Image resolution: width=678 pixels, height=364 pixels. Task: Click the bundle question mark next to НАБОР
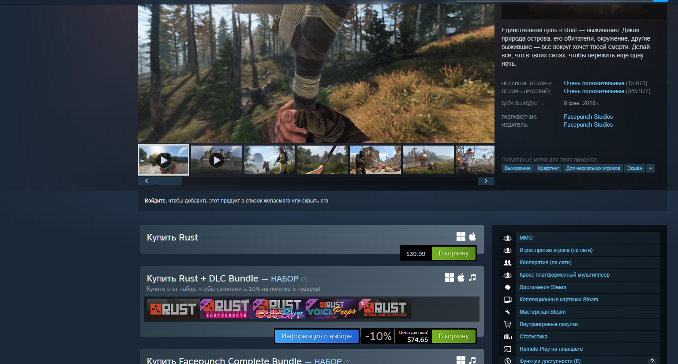pos(304,279)
